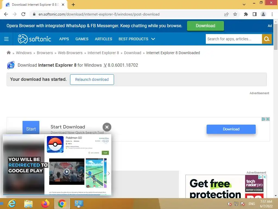
Task: Open the Windows breadcrumb link
Action: pos(24,53)
